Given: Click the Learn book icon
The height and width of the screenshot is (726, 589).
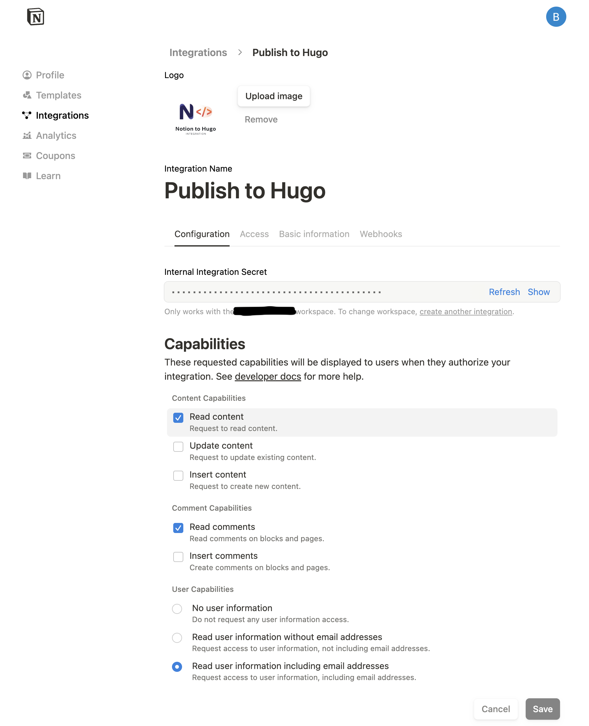Looking at the screenshot, I should tap(27, 176).
